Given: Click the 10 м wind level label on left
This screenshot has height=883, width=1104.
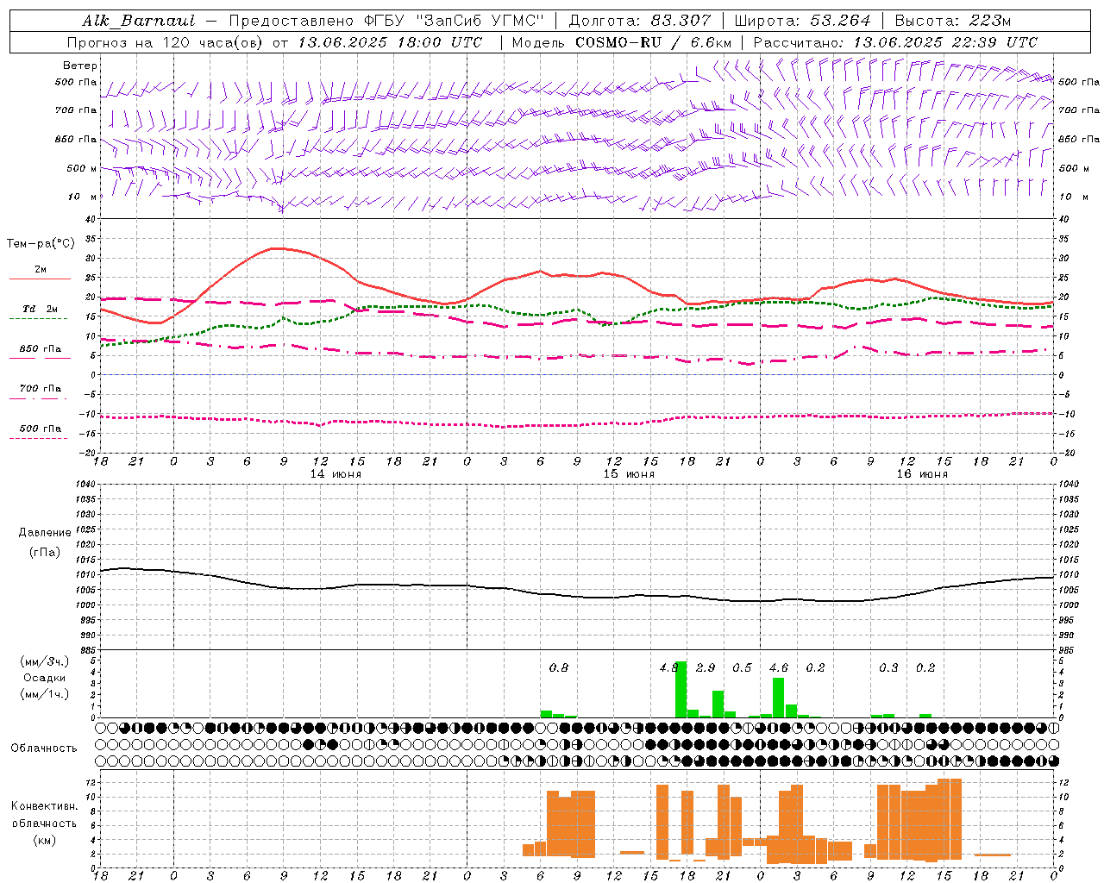Looking at the screenshot, I should pos(83,197).
